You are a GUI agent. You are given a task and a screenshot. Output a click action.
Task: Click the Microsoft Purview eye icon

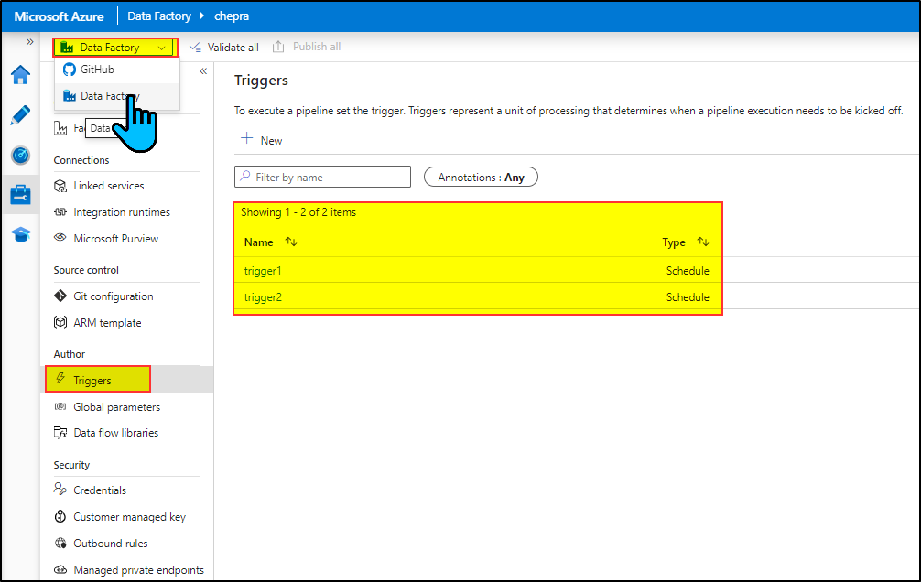click(x=60, y=238)
